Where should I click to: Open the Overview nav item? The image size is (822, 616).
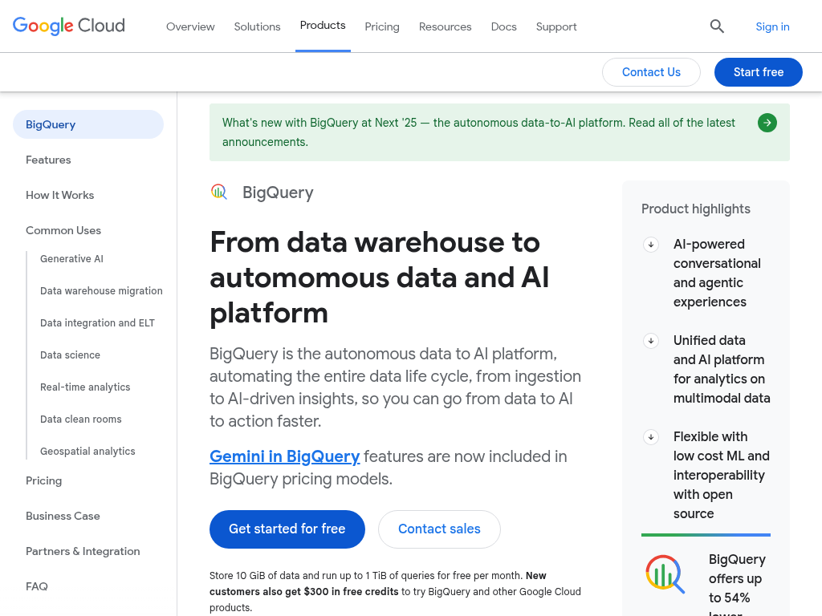click(x=190, y=26)
